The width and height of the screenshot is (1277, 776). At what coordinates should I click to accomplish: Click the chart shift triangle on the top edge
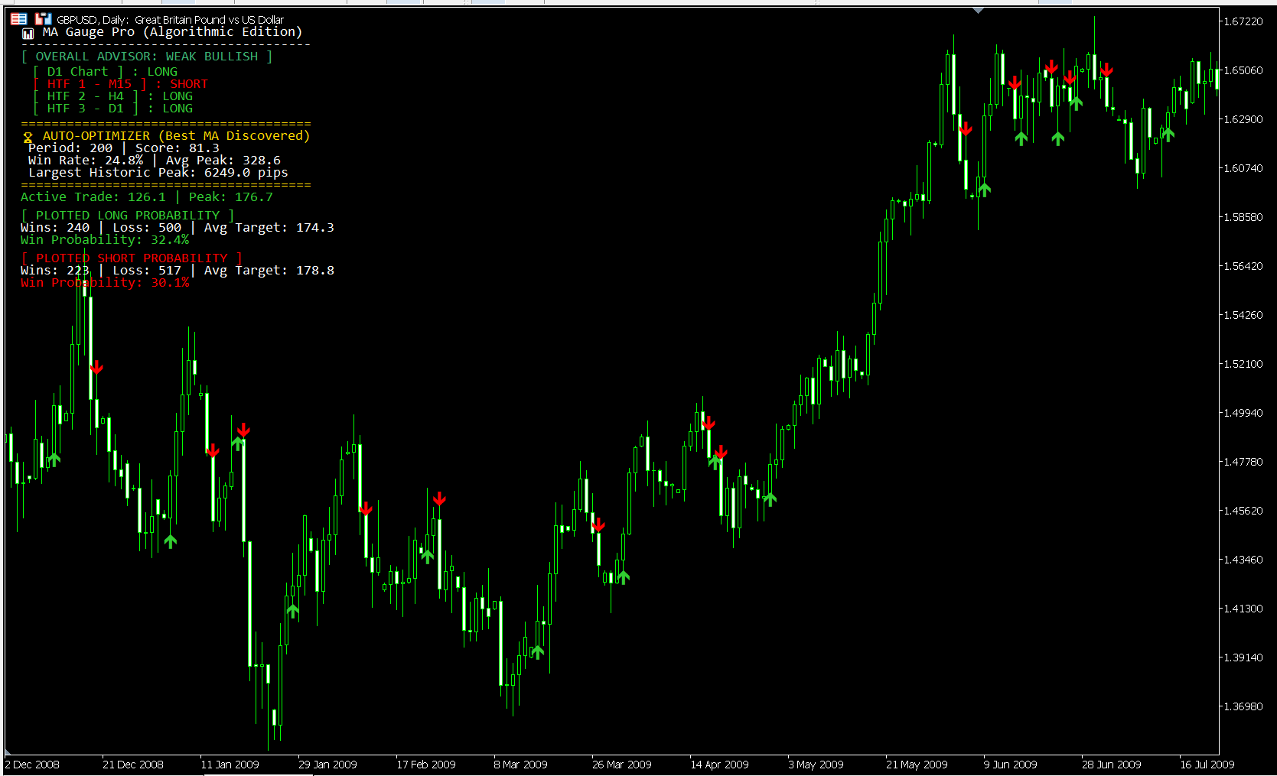coord(979,11)
